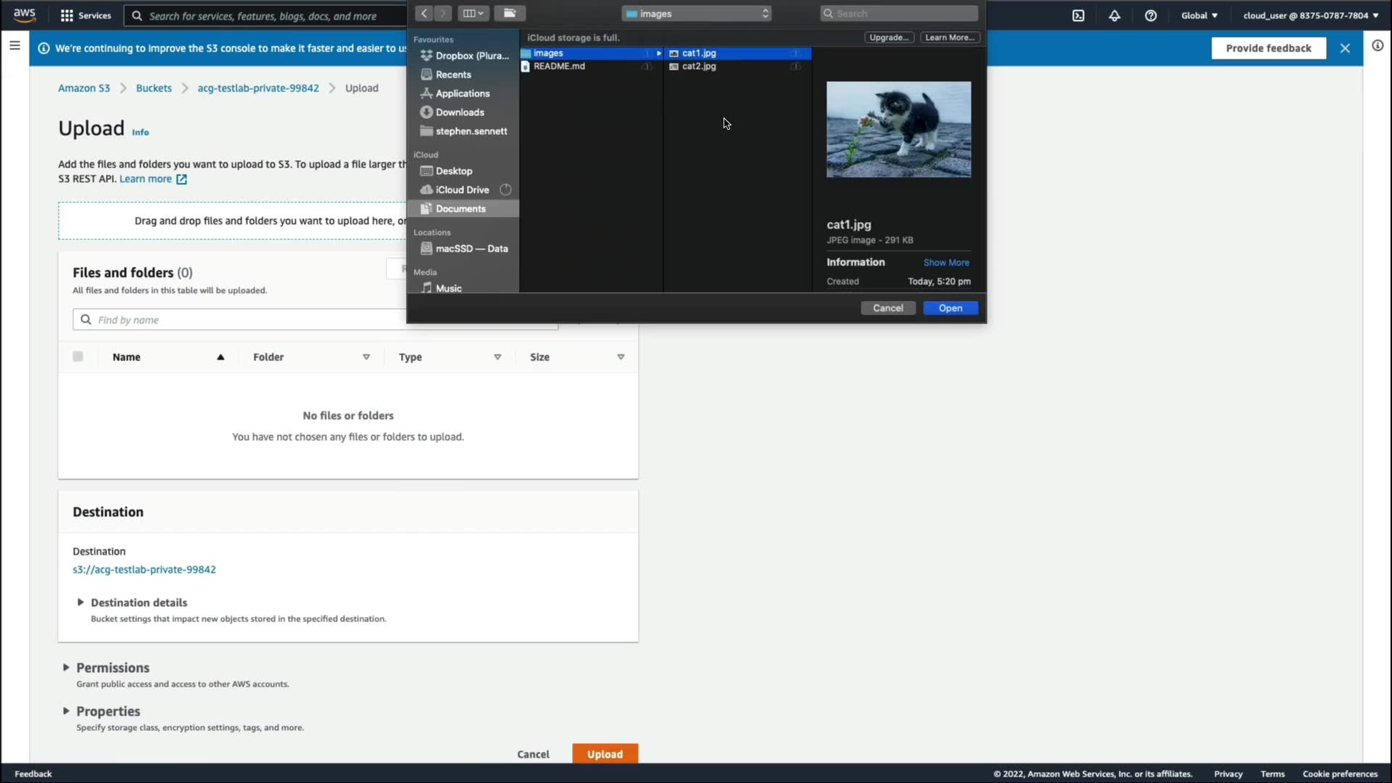
Task: Check the select-all checkbox in files table
Action: (78, 357)
